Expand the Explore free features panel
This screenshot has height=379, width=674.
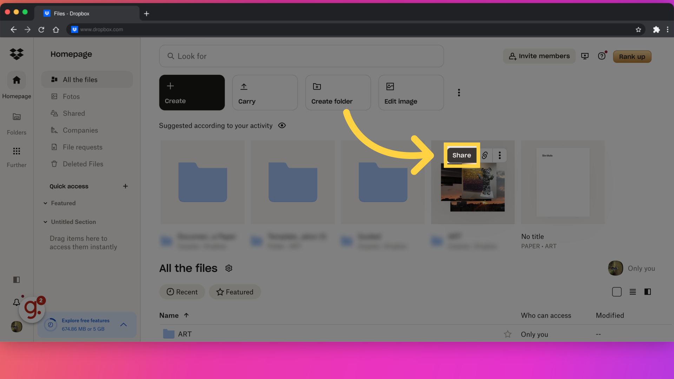124,325
